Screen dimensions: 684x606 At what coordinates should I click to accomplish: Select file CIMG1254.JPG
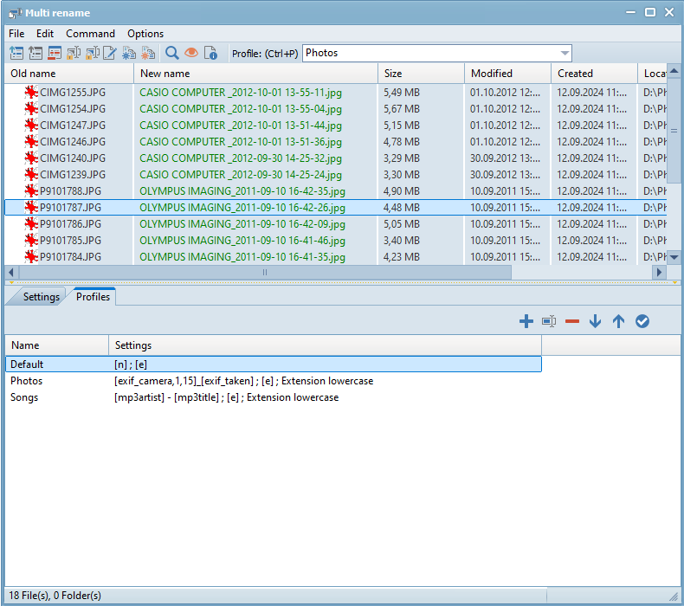(x=73, y=109)
